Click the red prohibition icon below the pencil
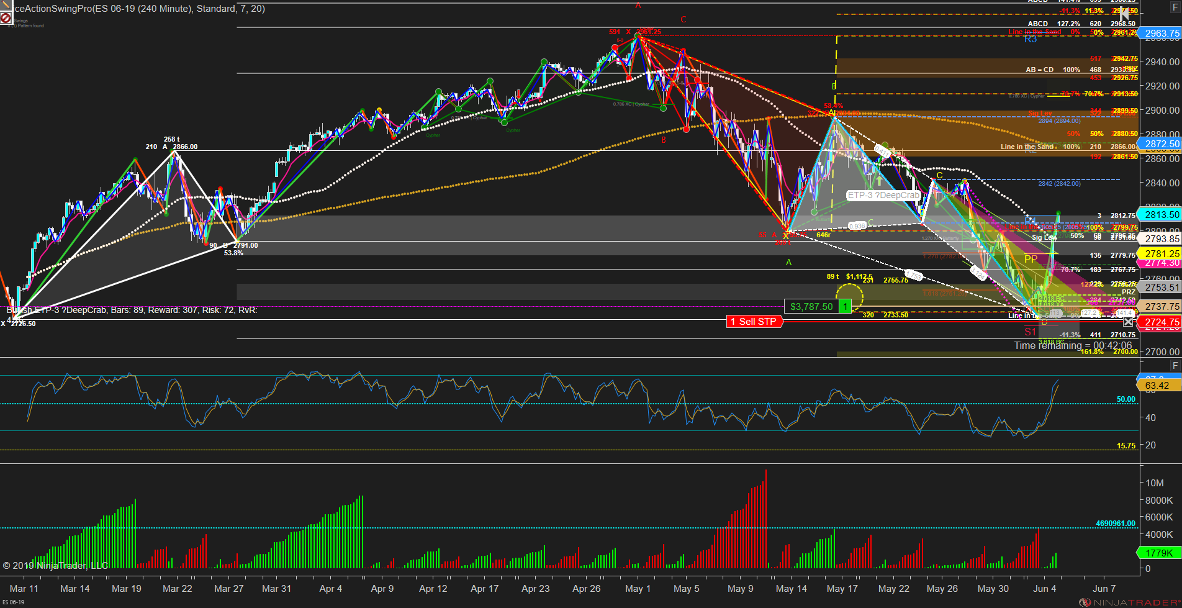 [6, 19]
